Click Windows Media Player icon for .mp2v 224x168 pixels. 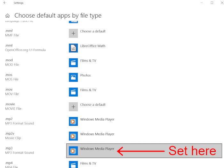73,136
